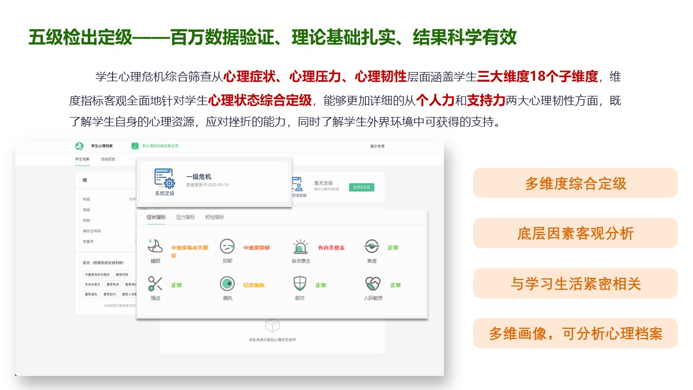This screenshot has width=693, height=390.
Task: Click the green 定级&访谈 button
Action: (361, 187)
